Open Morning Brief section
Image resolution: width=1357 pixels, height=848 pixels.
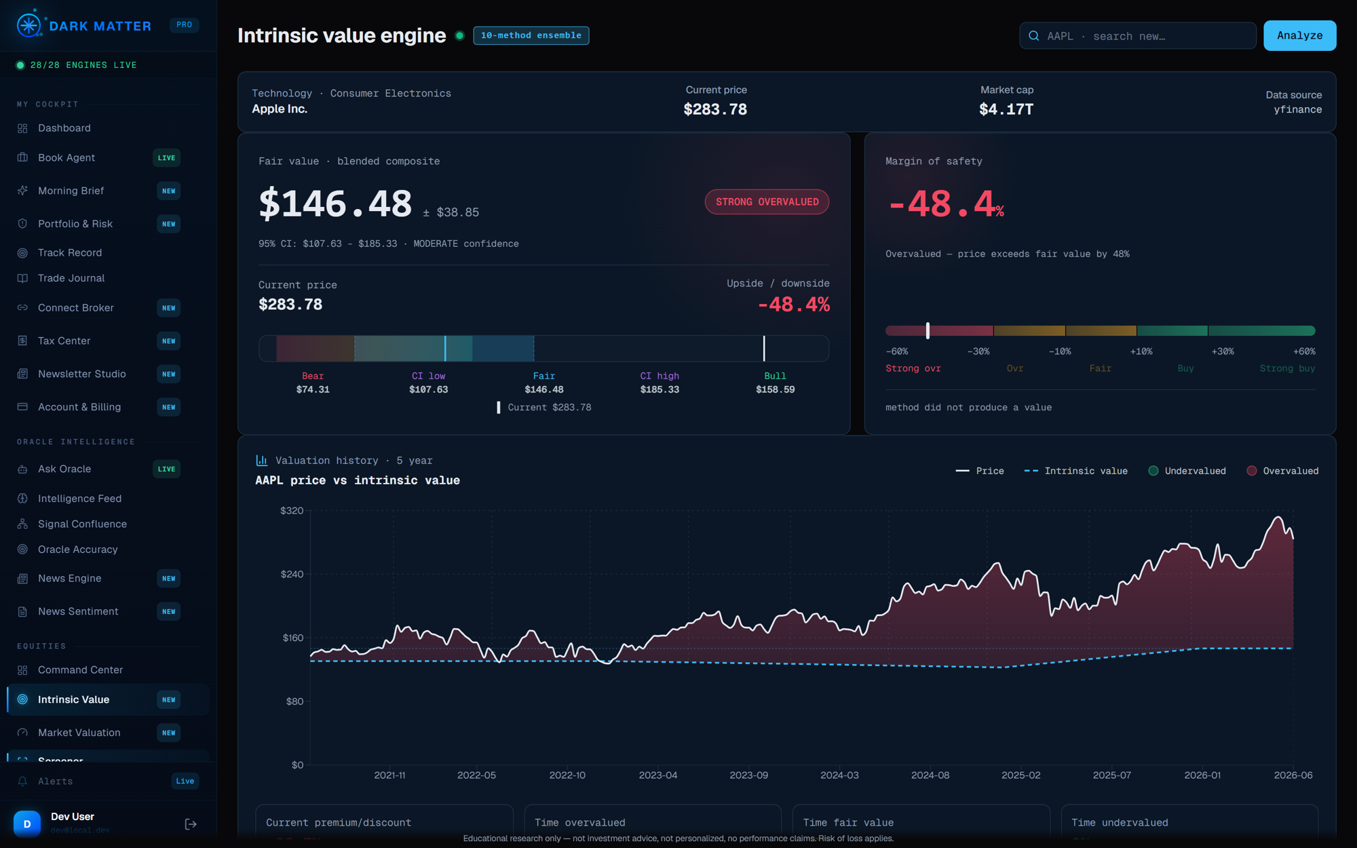(x=107, y=191)
